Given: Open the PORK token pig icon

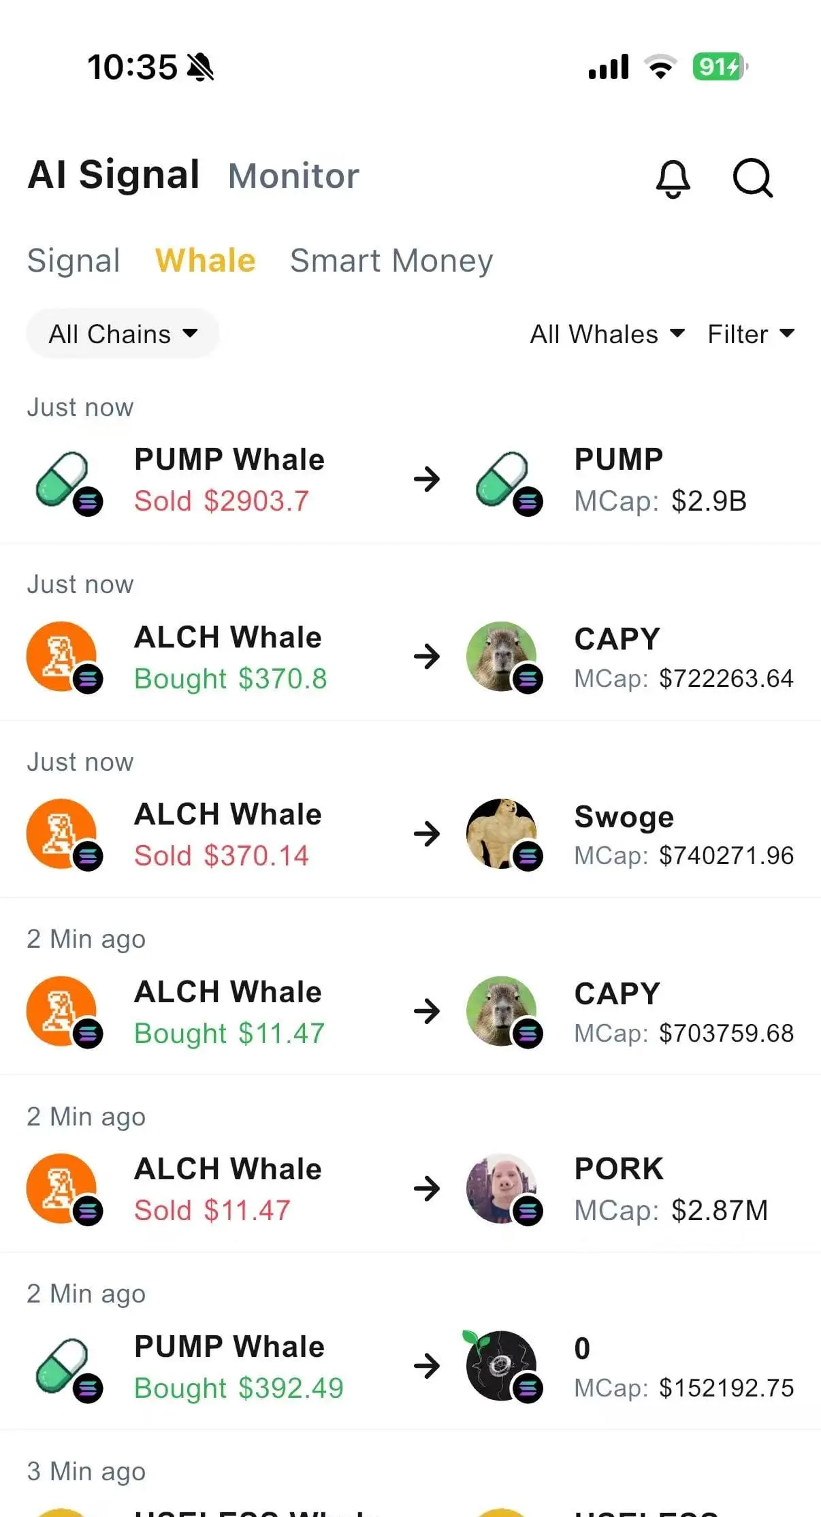Looking at the screenshot, I should [x=505, y=1189].
